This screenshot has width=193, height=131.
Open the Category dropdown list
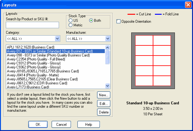(33, 39)
